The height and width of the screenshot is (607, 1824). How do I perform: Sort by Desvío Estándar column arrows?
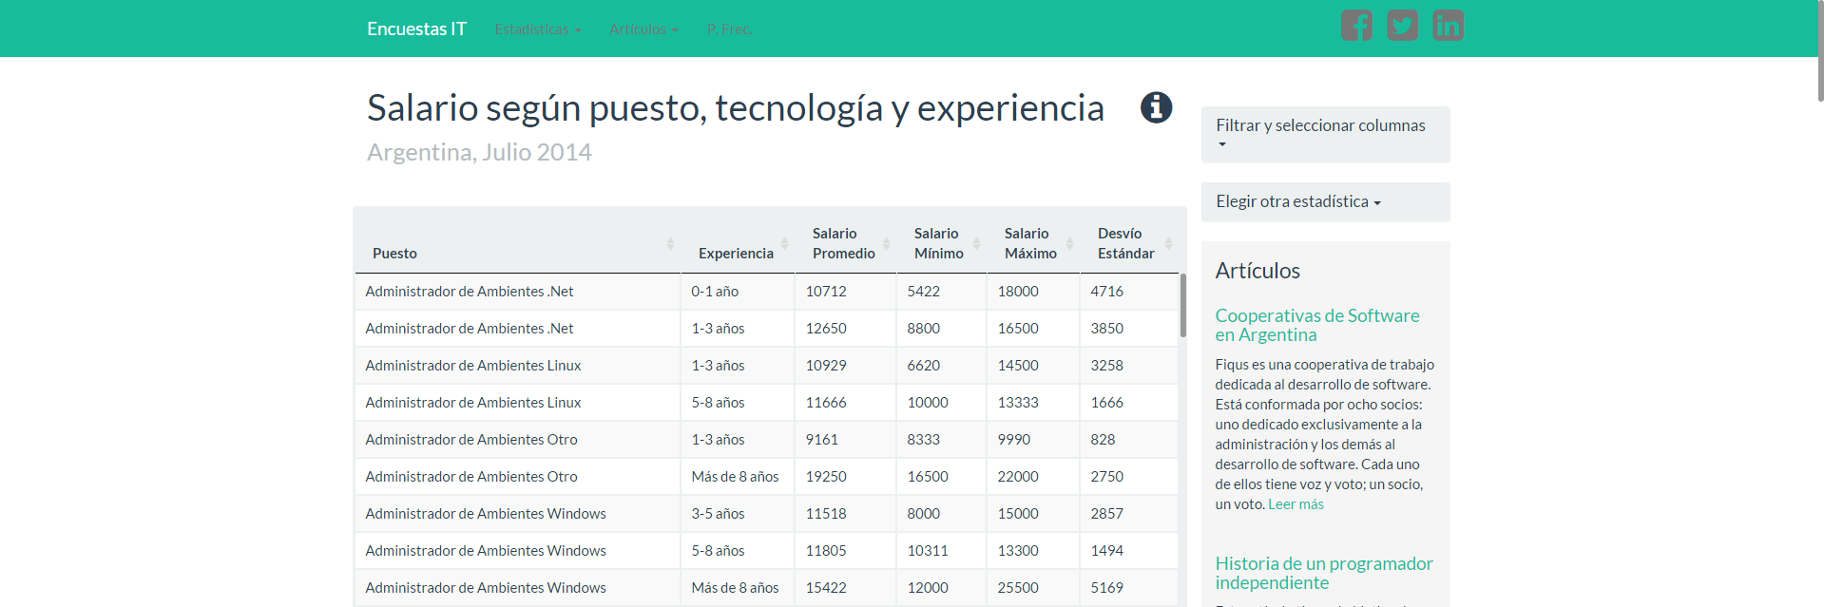pyautogui.click(x=1168, y=244)
